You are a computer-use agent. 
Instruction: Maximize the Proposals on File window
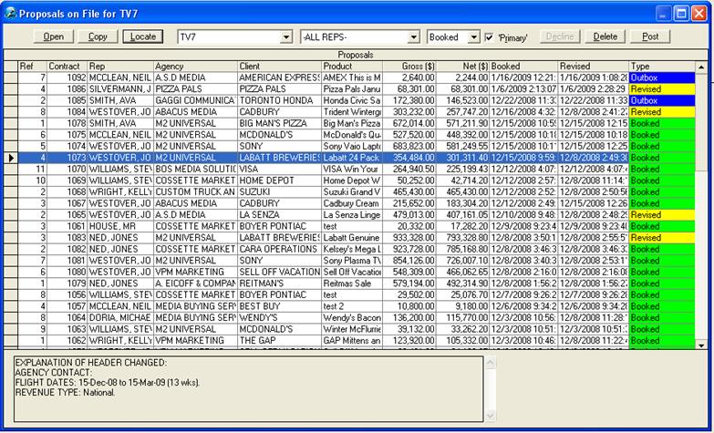(683, 13)
